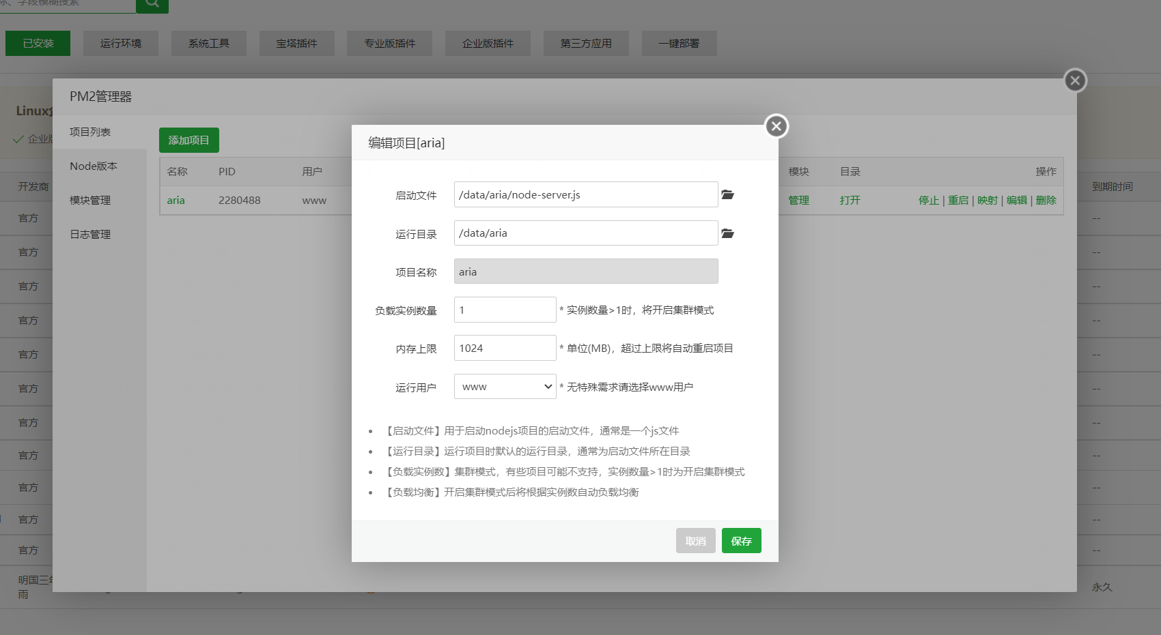Open the Node版本 sidebar tab
Viewport: 1161px width, 635px height.
[x=100, y=166]
